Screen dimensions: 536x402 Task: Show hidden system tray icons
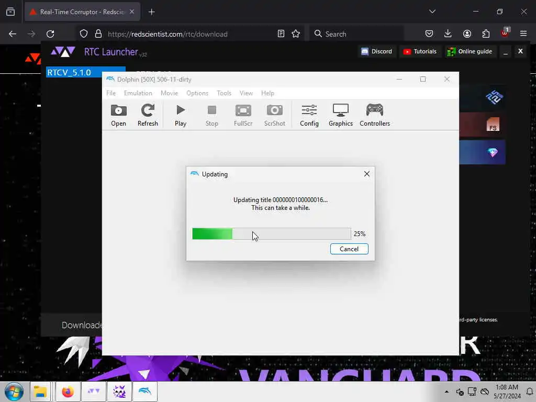coord(446,392)
